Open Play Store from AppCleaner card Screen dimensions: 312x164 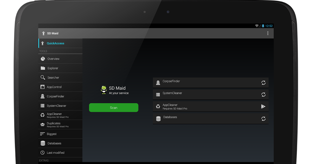tap(263, 106)
